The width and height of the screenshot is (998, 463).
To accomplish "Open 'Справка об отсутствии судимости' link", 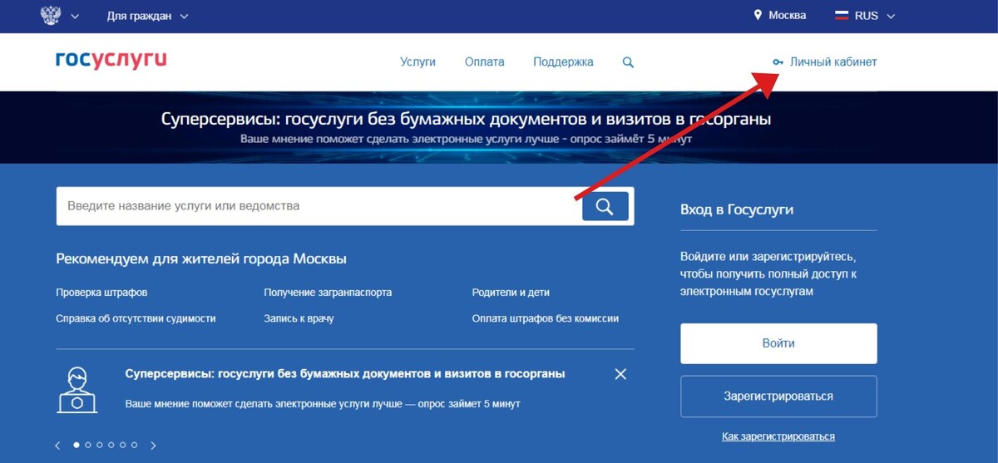I will [x=136, y=318].
